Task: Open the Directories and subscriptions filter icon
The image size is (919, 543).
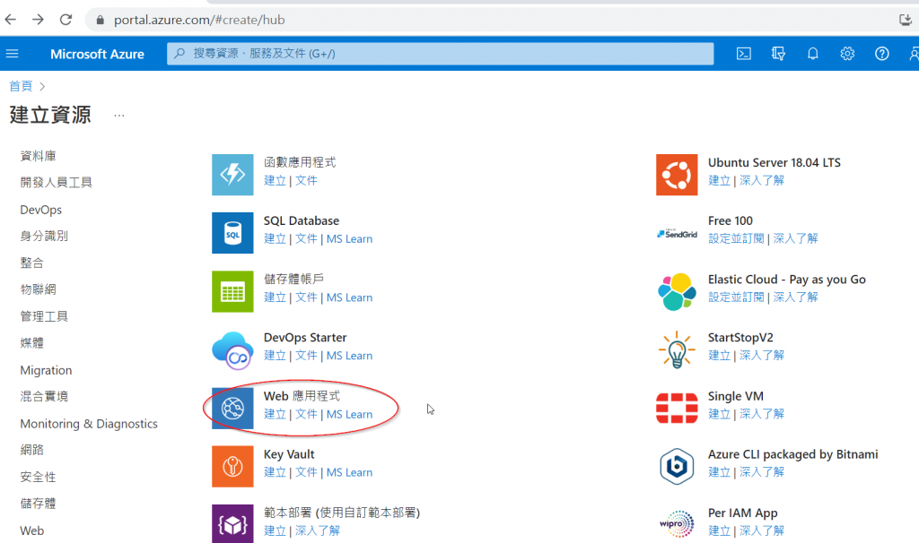Action: pyautogui.click(x=778, y=54)
